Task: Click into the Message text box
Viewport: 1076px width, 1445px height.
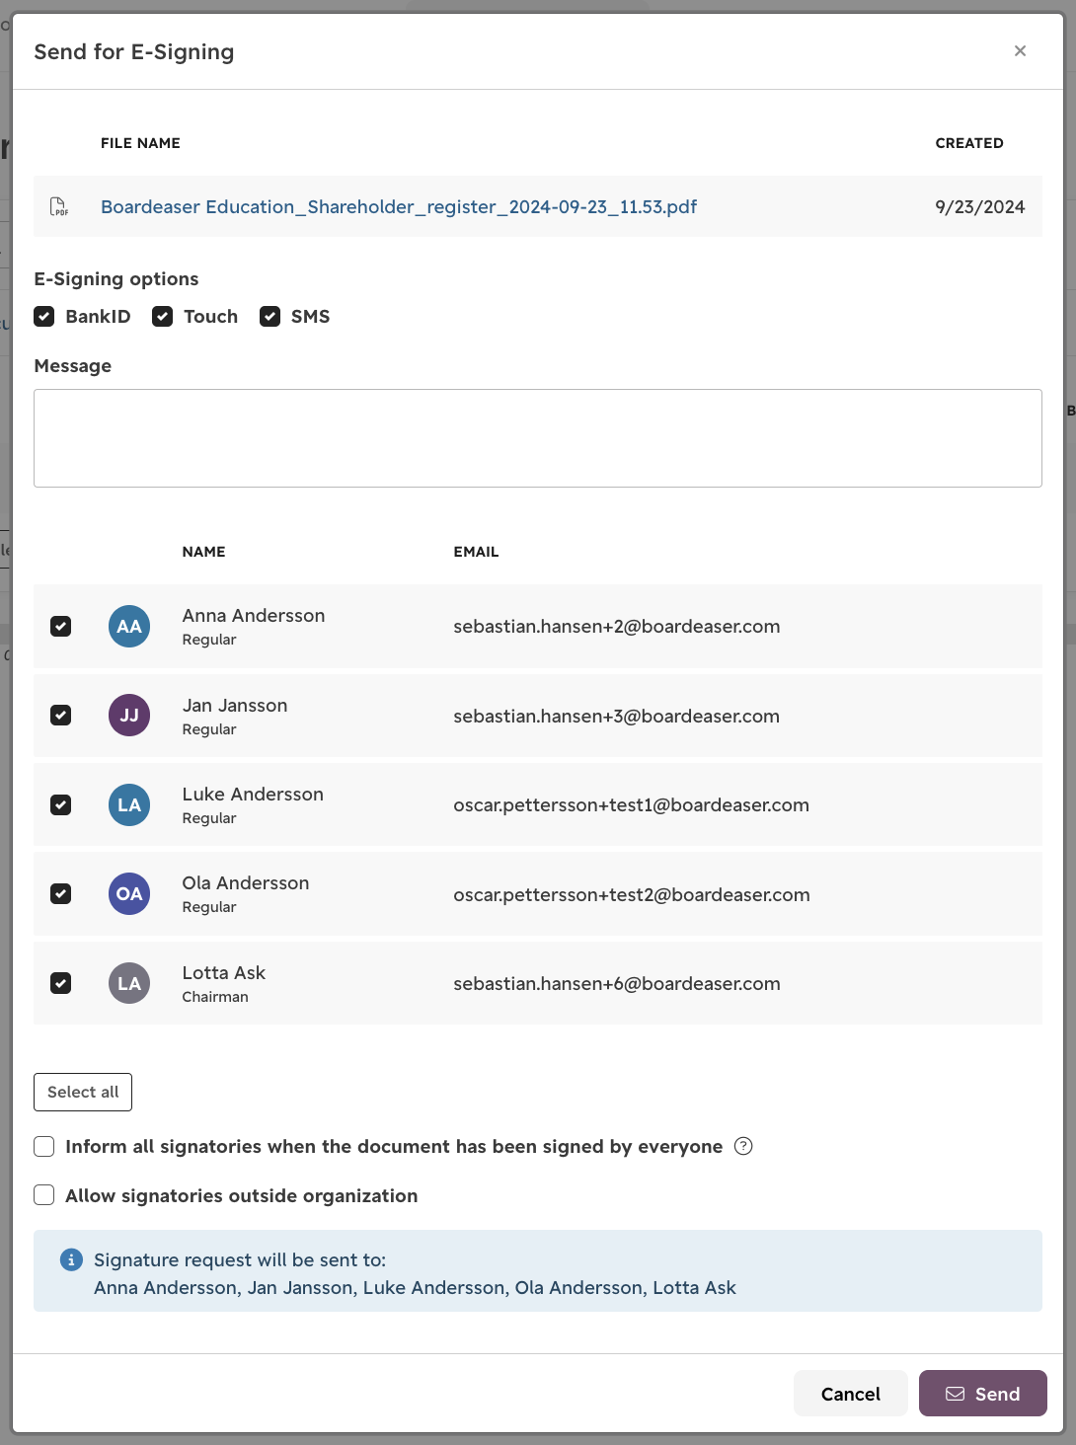Action: [538, 438]
